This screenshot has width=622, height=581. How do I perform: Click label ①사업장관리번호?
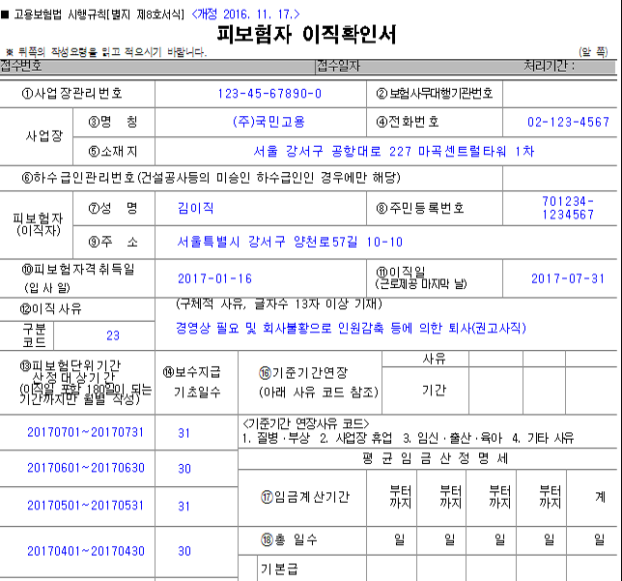71,94
